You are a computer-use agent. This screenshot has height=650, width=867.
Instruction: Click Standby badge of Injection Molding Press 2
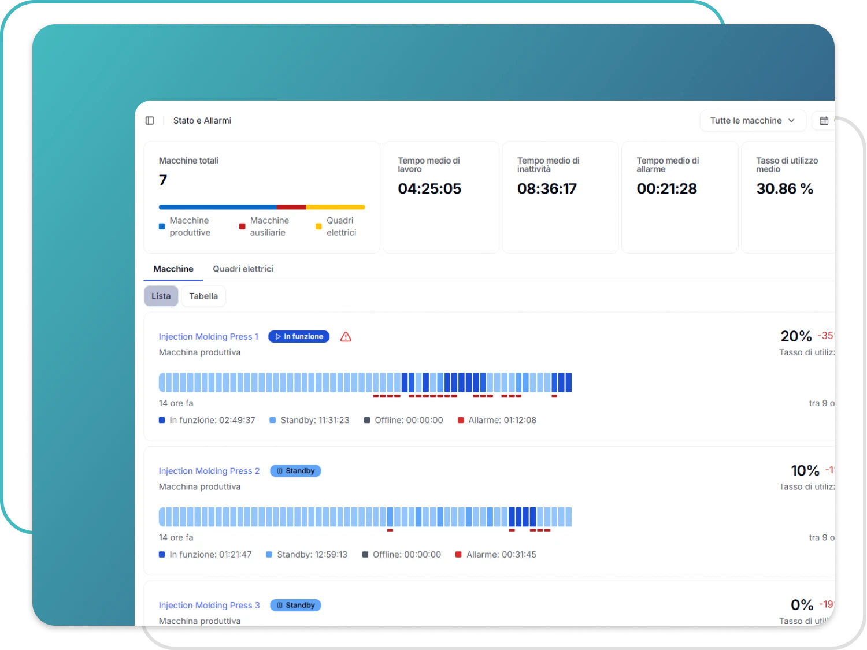pyautogui.click(x=295, y=471)
